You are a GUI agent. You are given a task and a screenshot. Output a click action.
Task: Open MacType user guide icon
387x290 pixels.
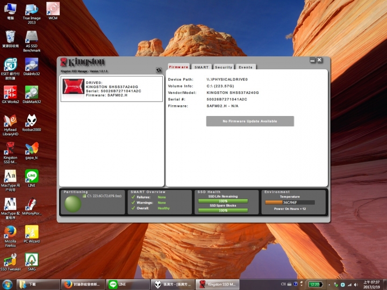click(10, 181)
